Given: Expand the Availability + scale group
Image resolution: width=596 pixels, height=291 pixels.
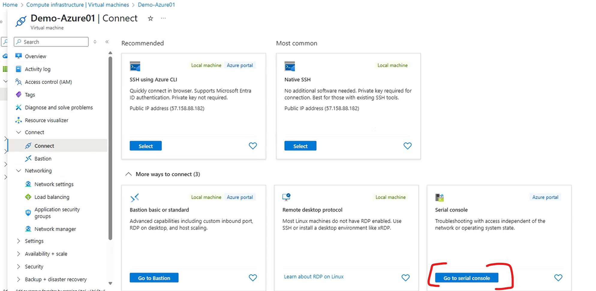Looking at the screenshot, I should 19,254.
